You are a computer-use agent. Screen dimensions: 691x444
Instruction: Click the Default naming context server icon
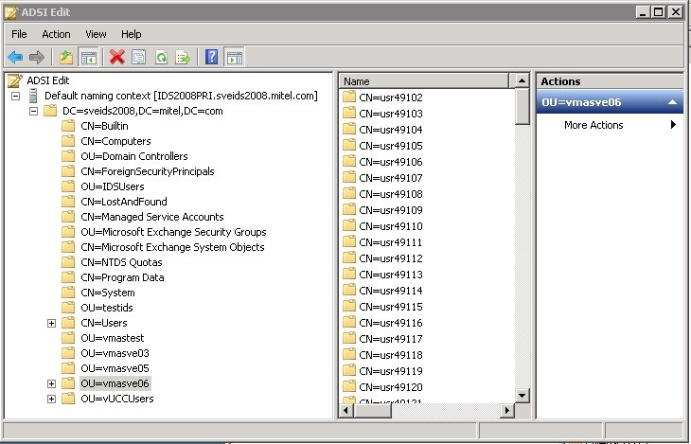pos(33,96)
